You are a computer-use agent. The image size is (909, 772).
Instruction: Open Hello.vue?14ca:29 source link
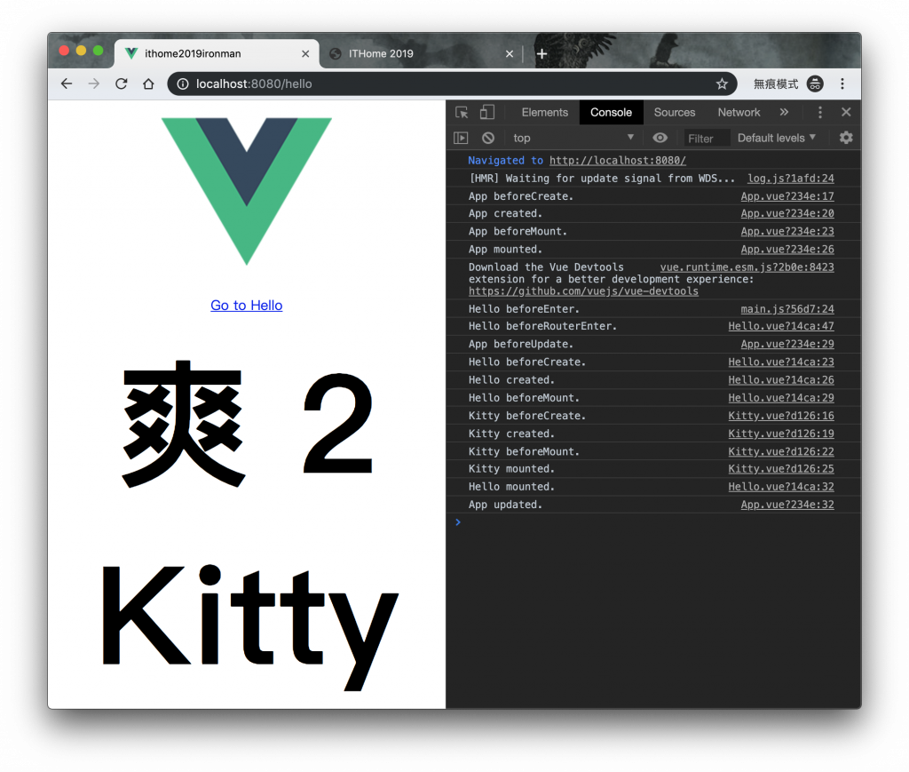coord(781,398)
